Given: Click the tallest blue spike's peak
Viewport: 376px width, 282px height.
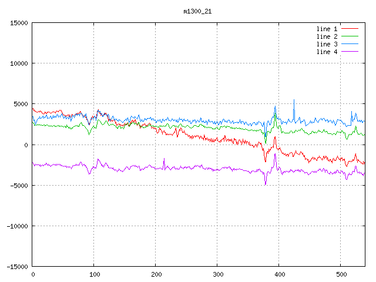Looking at the screenshot, I should tap(294, 100).
